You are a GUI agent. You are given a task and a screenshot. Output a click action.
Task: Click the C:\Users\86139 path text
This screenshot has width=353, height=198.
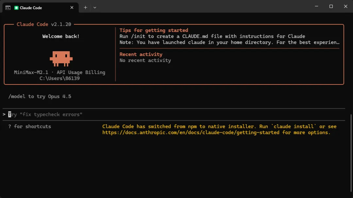pos(60,78)
